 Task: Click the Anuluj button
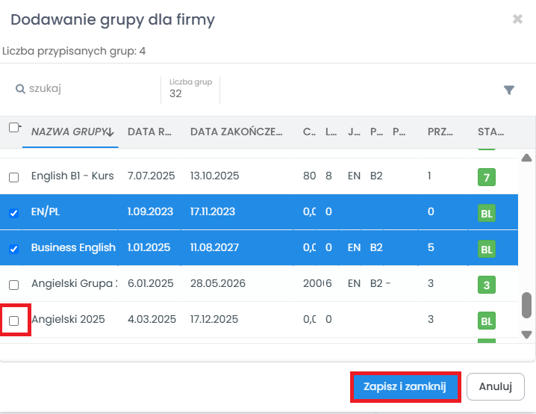[495, 386]
